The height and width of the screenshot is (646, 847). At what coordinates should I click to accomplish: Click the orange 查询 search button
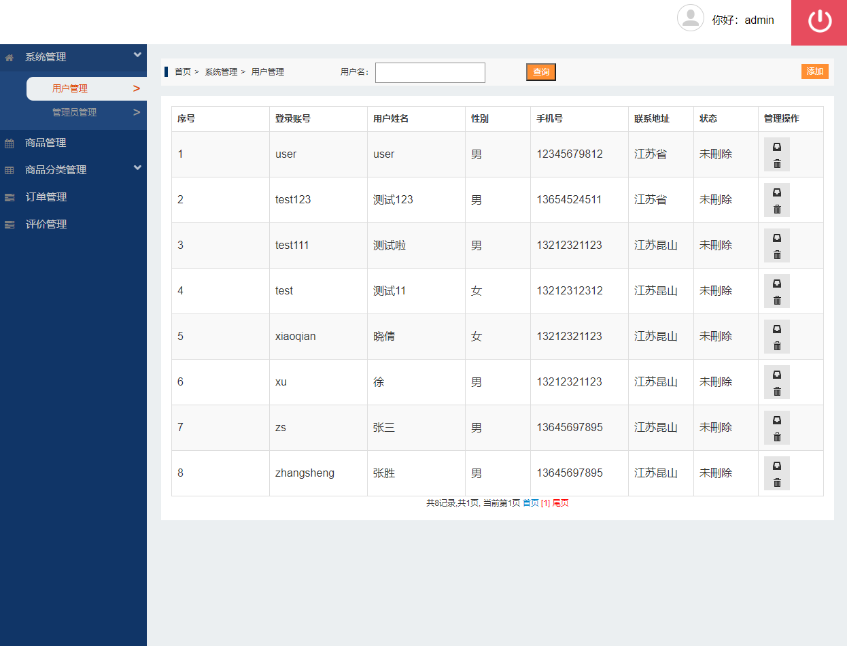tap(540, 72)
